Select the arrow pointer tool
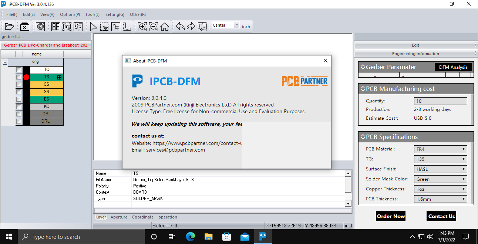The image size is (478, 244). pos(94,27)
